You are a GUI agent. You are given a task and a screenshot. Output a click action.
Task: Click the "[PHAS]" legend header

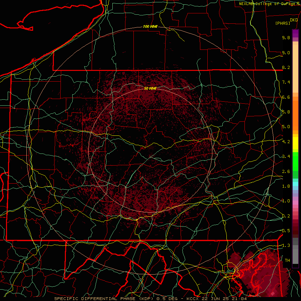[283, 23]
